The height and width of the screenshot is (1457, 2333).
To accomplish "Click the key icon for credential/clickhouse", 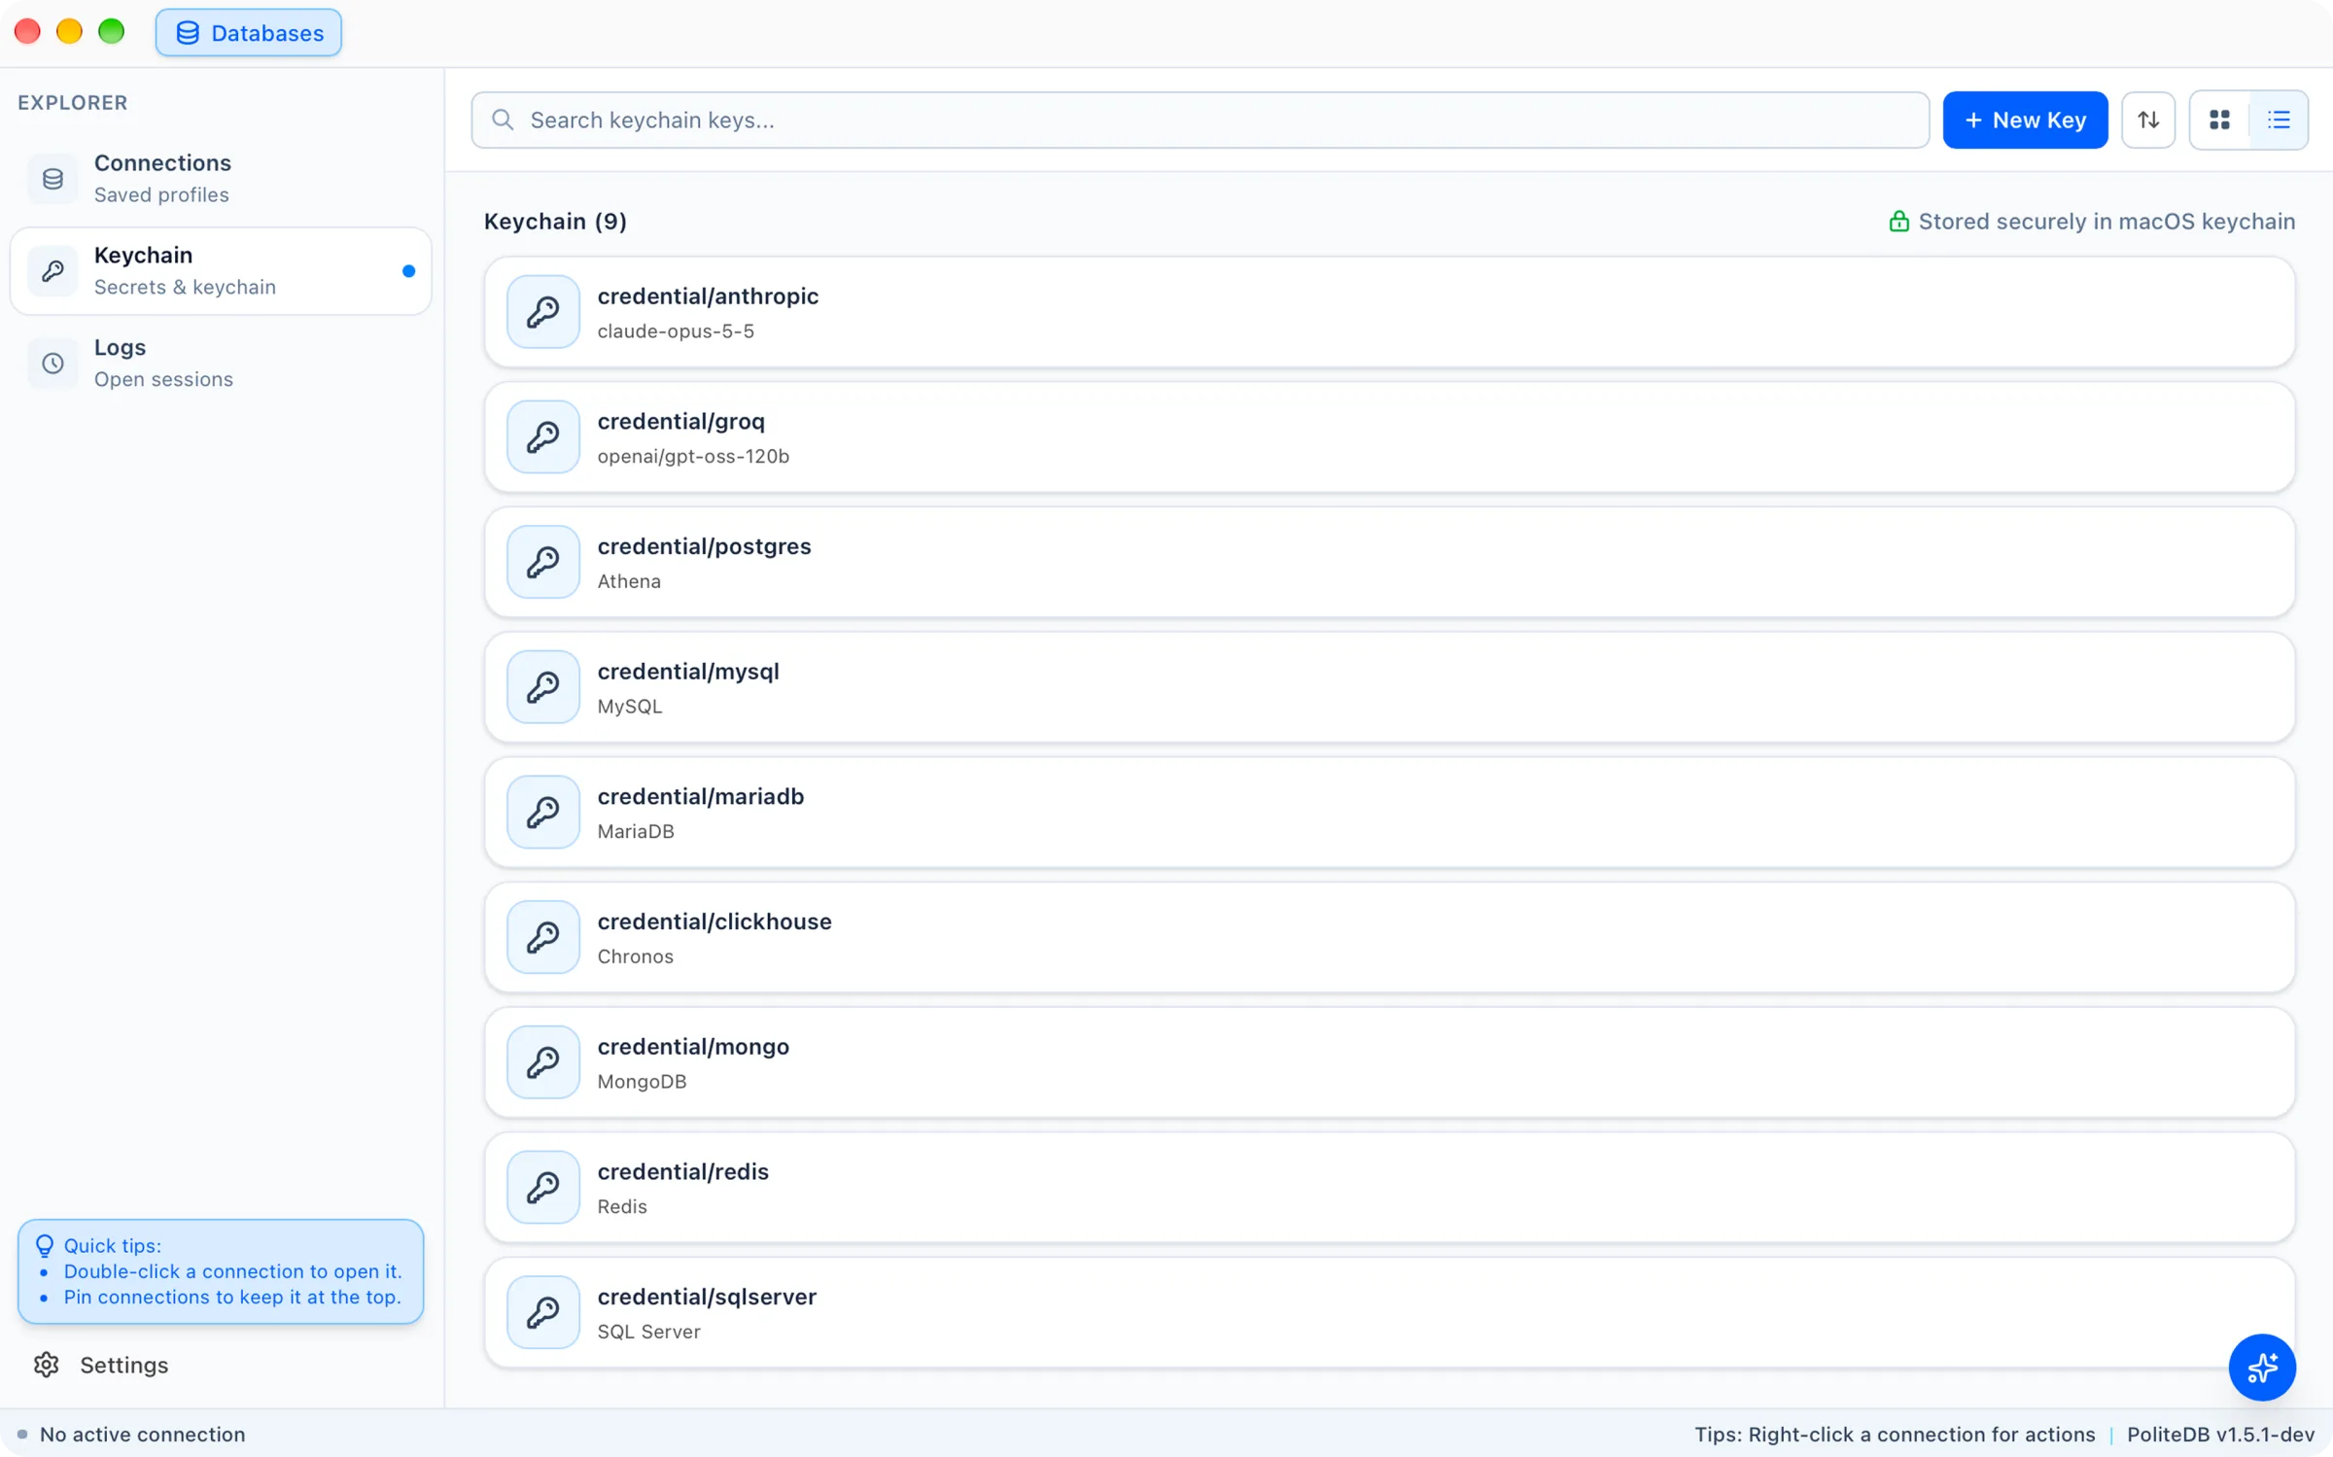I will (543, 937).
